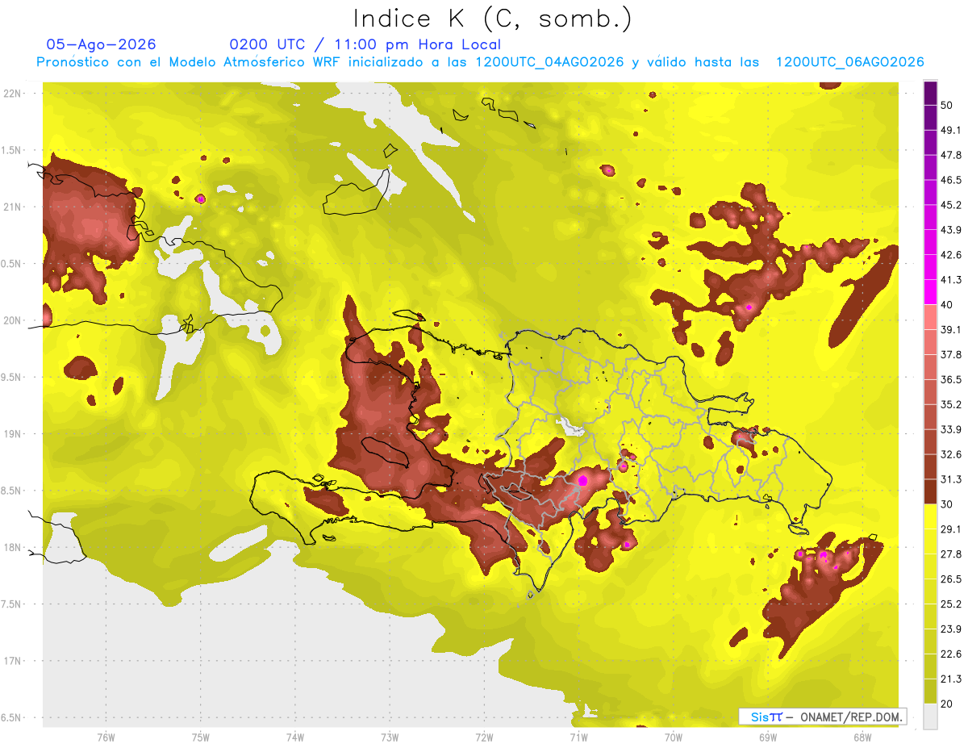This screenshot has height=748, width=968.
Task: Click the 47.8 color bar label
Action: [951, 155]
